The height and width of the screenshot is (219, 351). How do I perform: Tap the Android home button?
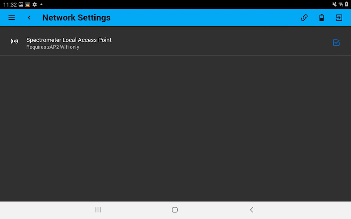pos(175,210)
